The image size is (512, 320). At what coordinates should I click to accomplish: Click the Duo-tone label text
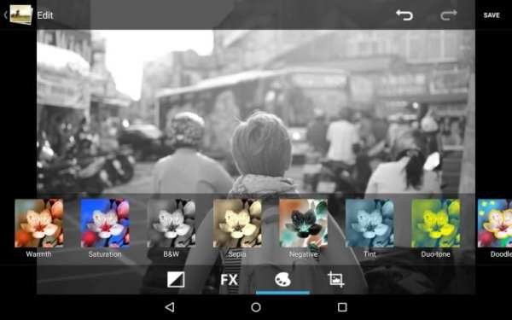coord(436,254)
